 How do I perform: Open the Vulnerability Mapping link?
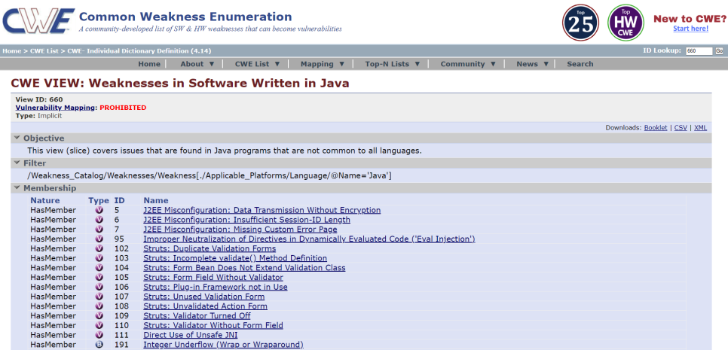click(x=56, y=108)
